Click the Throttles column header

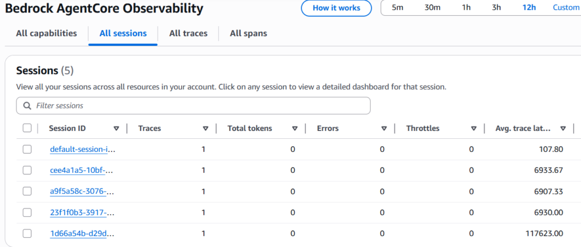point(423,128)
